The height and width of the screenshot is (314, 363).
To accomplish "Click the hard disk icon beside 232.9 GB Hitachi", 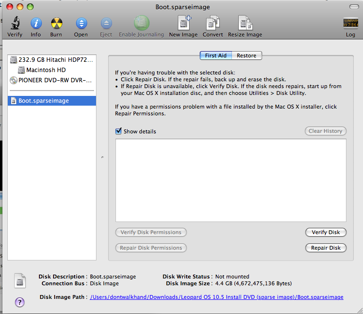I will point(14,60).
